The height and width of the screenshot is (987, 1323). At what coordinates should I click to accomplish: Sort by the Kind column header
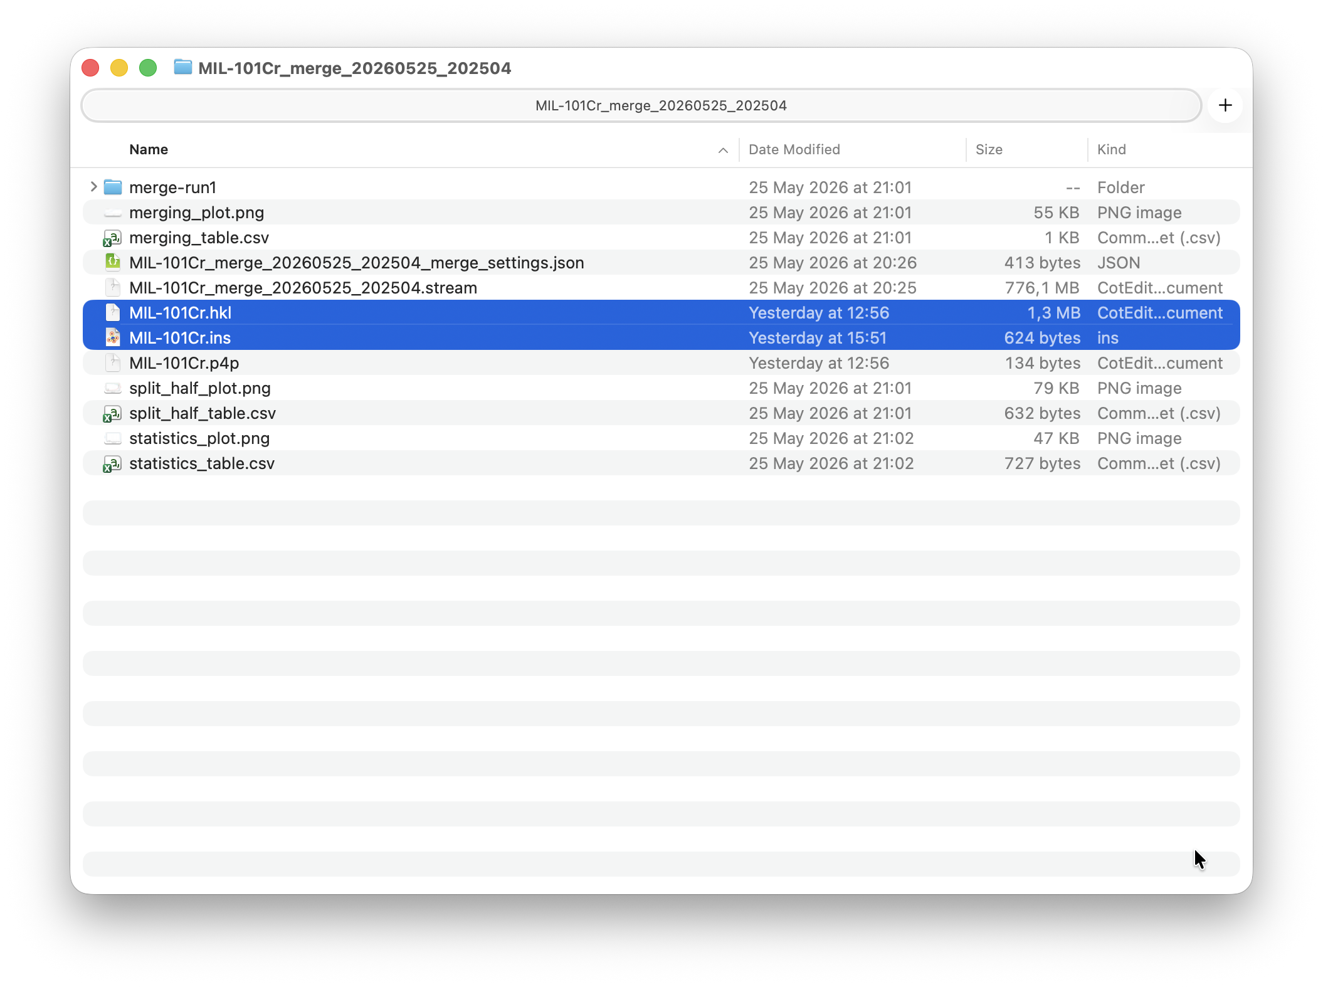(1111, 149)
